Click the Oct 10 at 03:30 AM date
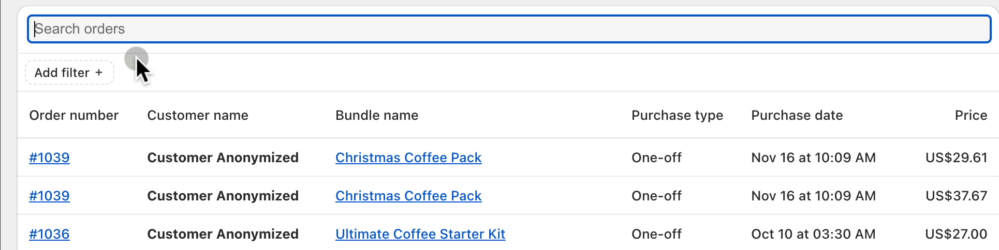This screenshot has height=250, width=999. [814, 234]
